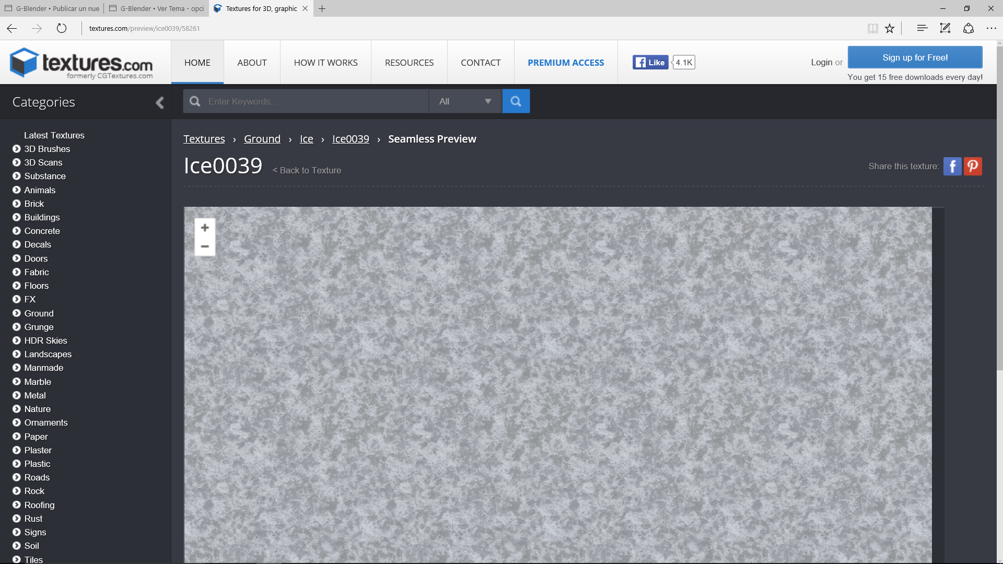This screenshot has width=1003, height=564.
Task: Expand the Ground category
Action: point(17,313)
